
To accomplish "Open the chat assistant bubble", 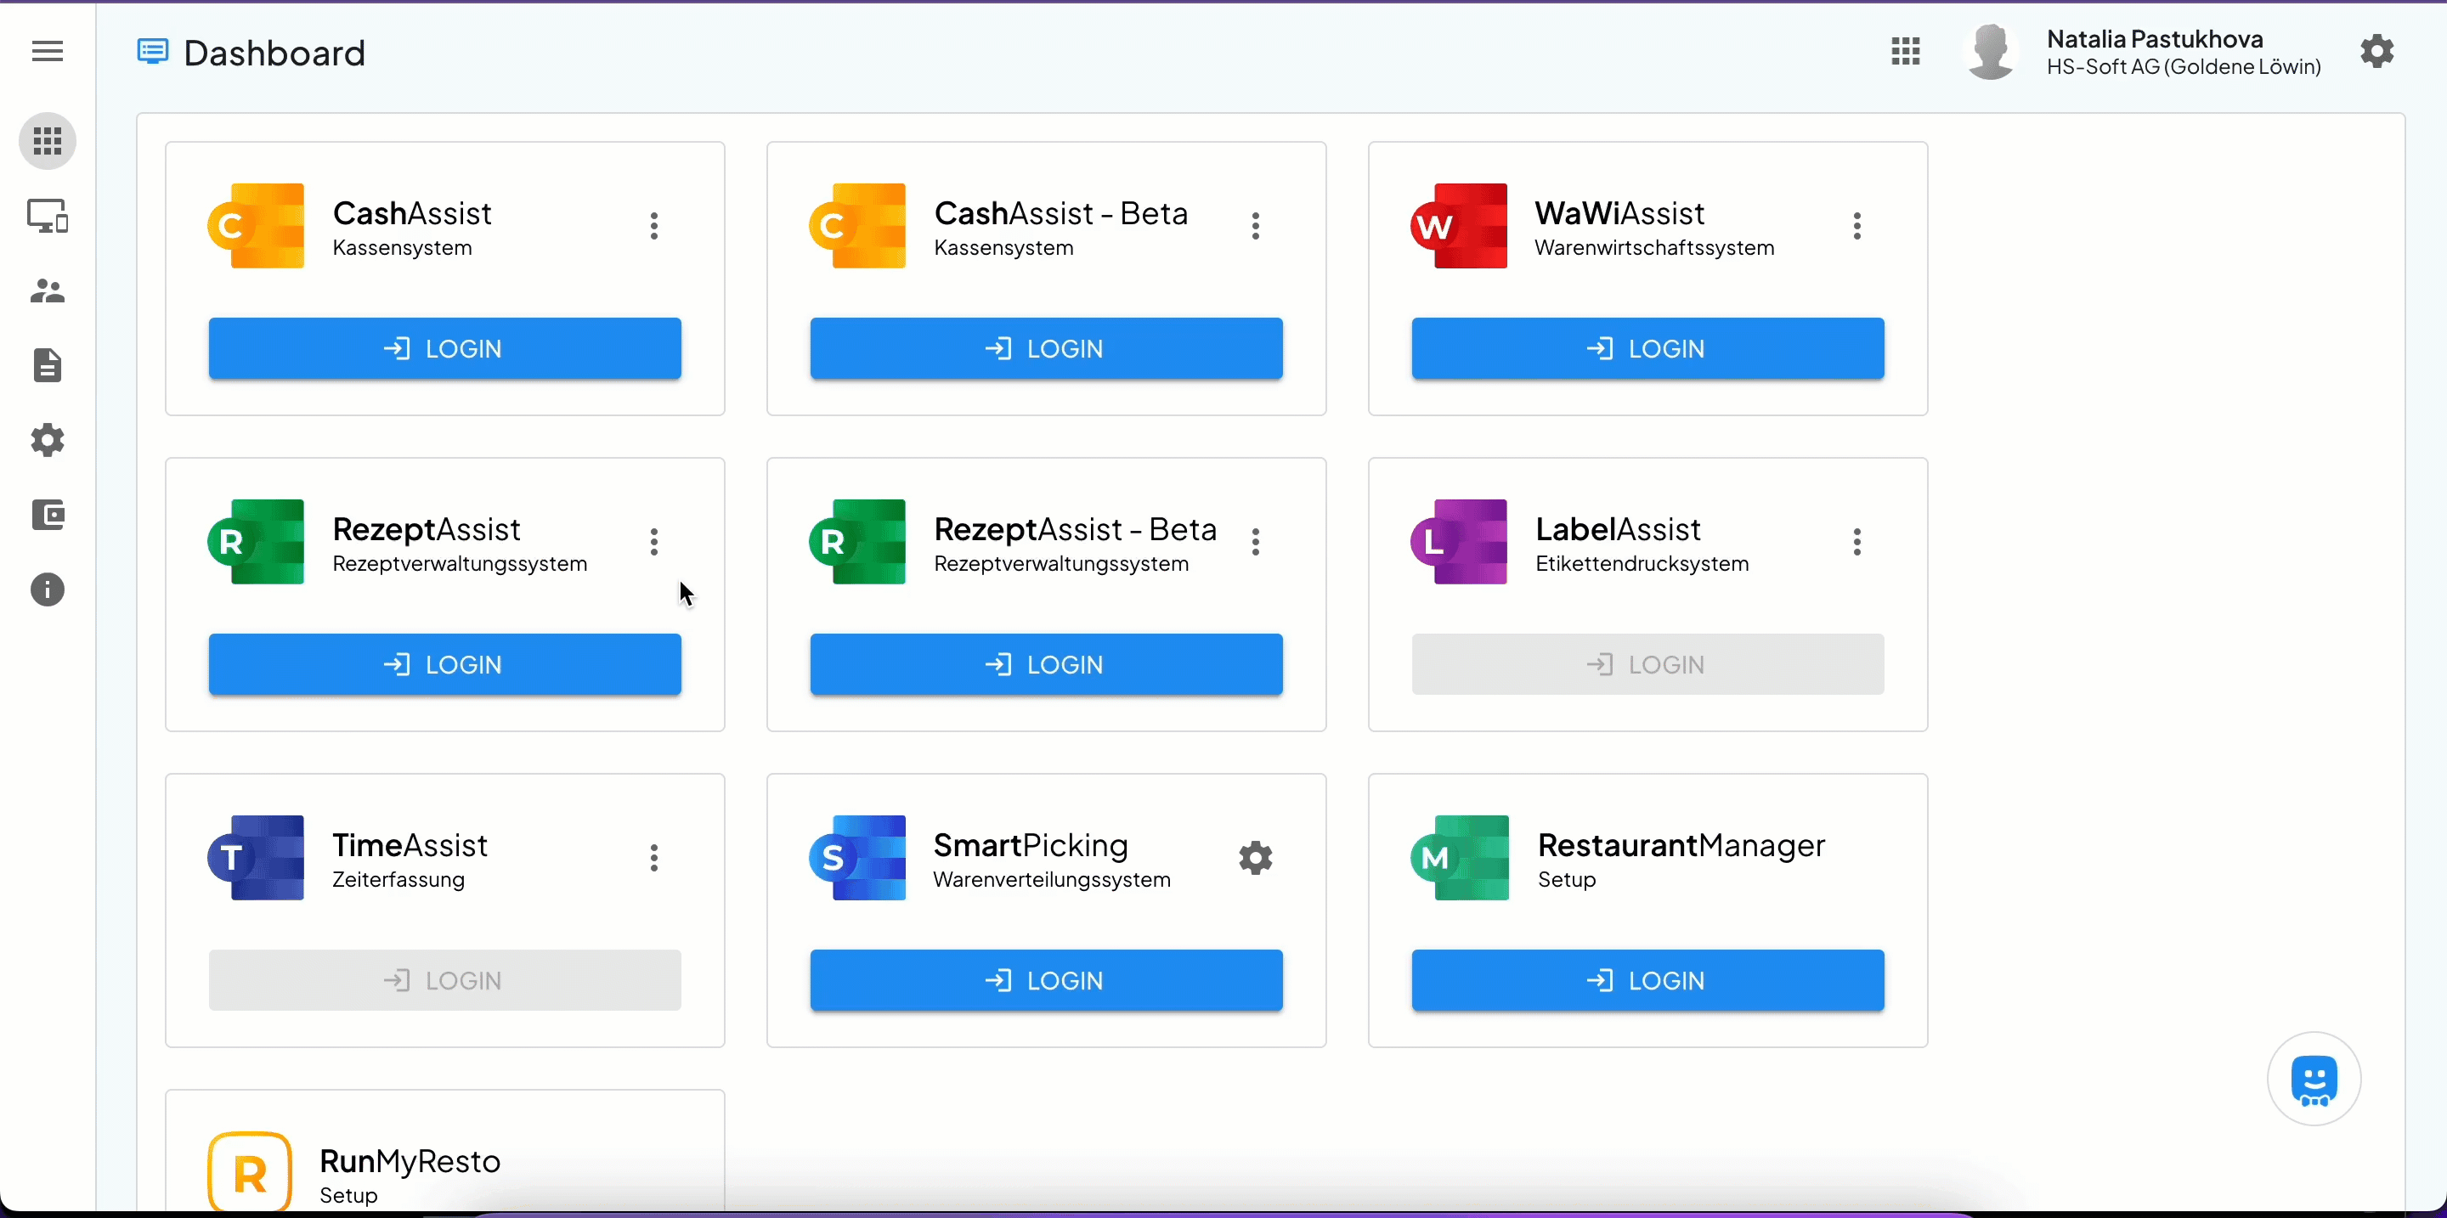I will pyautogui.click(x=2314, y=1080).
